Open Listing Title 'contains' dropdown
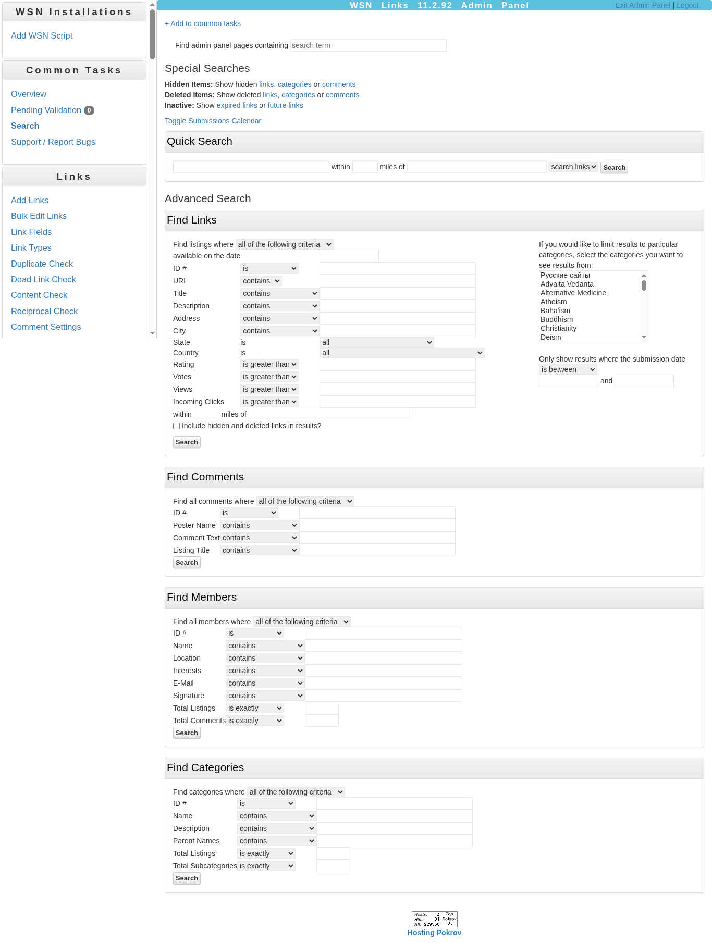This screenshot has width=712, height=943. click(x=260, y=550)
